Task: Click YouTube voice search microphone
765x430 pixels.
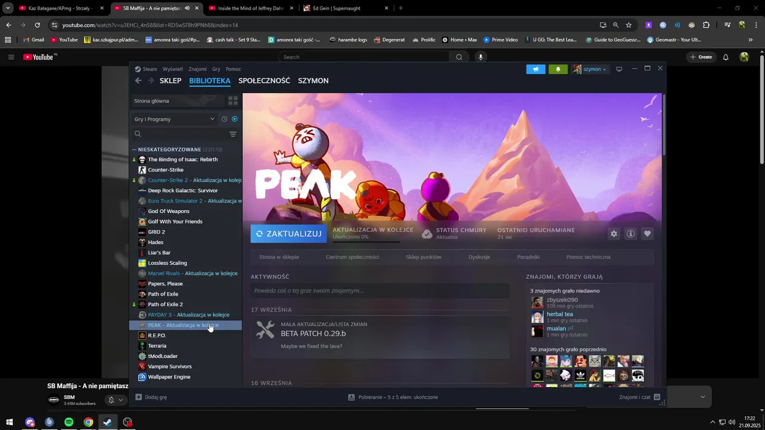Action: click(x=480, y=57)
